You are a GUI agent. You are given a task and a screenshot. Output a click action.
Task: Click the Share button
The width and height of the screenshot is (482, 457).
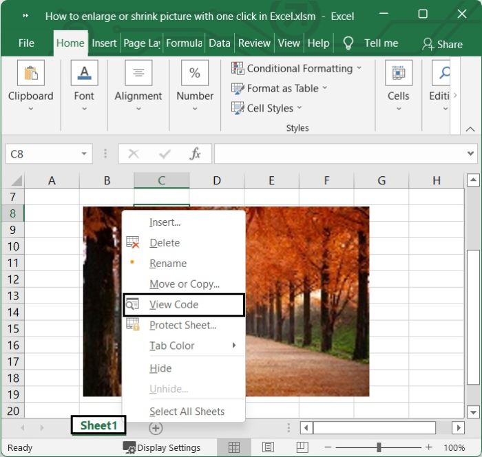pos(442,44)
